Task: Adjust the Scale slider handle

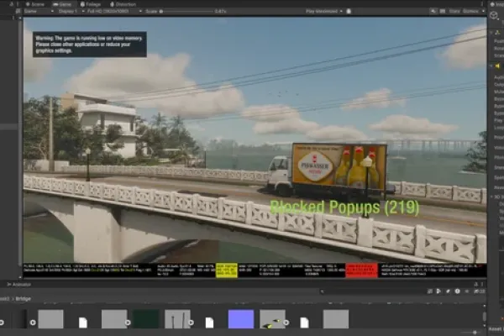Action: [161, 12]
